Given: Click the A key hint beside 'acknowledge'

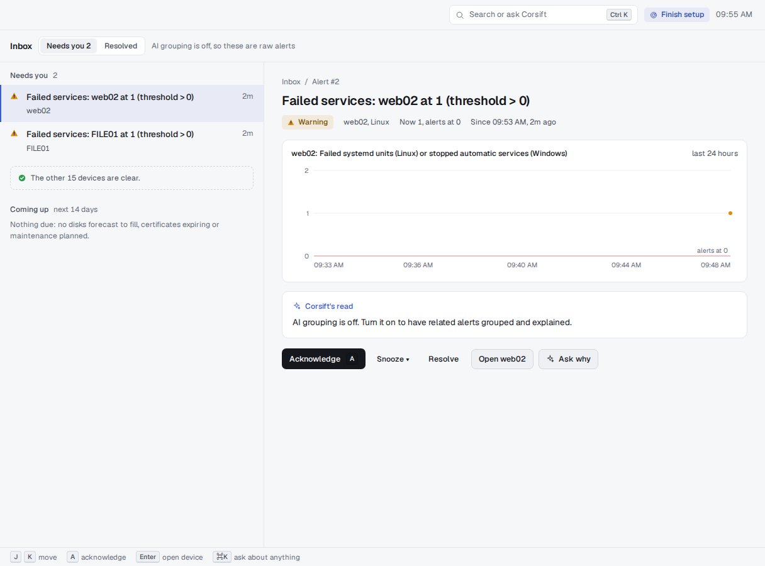Looking at the screenshot, I should [73, 557].
